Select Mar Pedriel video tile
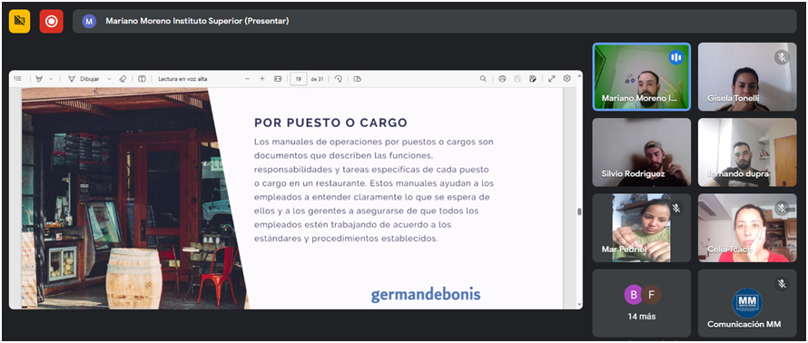Image resolution: width=808 pixels, height=343 pixels. point(642,228)
